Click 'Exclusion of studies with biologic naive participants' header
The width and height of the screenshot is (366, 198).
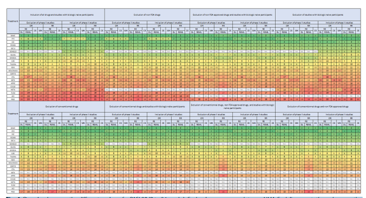(x=318, y=15)
